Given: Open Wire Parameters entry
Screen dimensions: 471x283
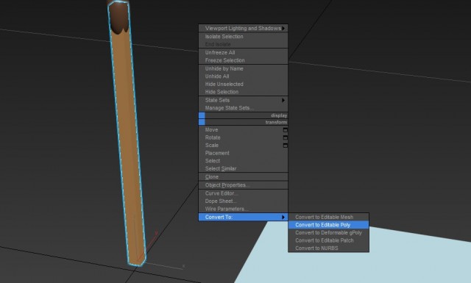Looking at the screenshot, I should click(243, 209).
